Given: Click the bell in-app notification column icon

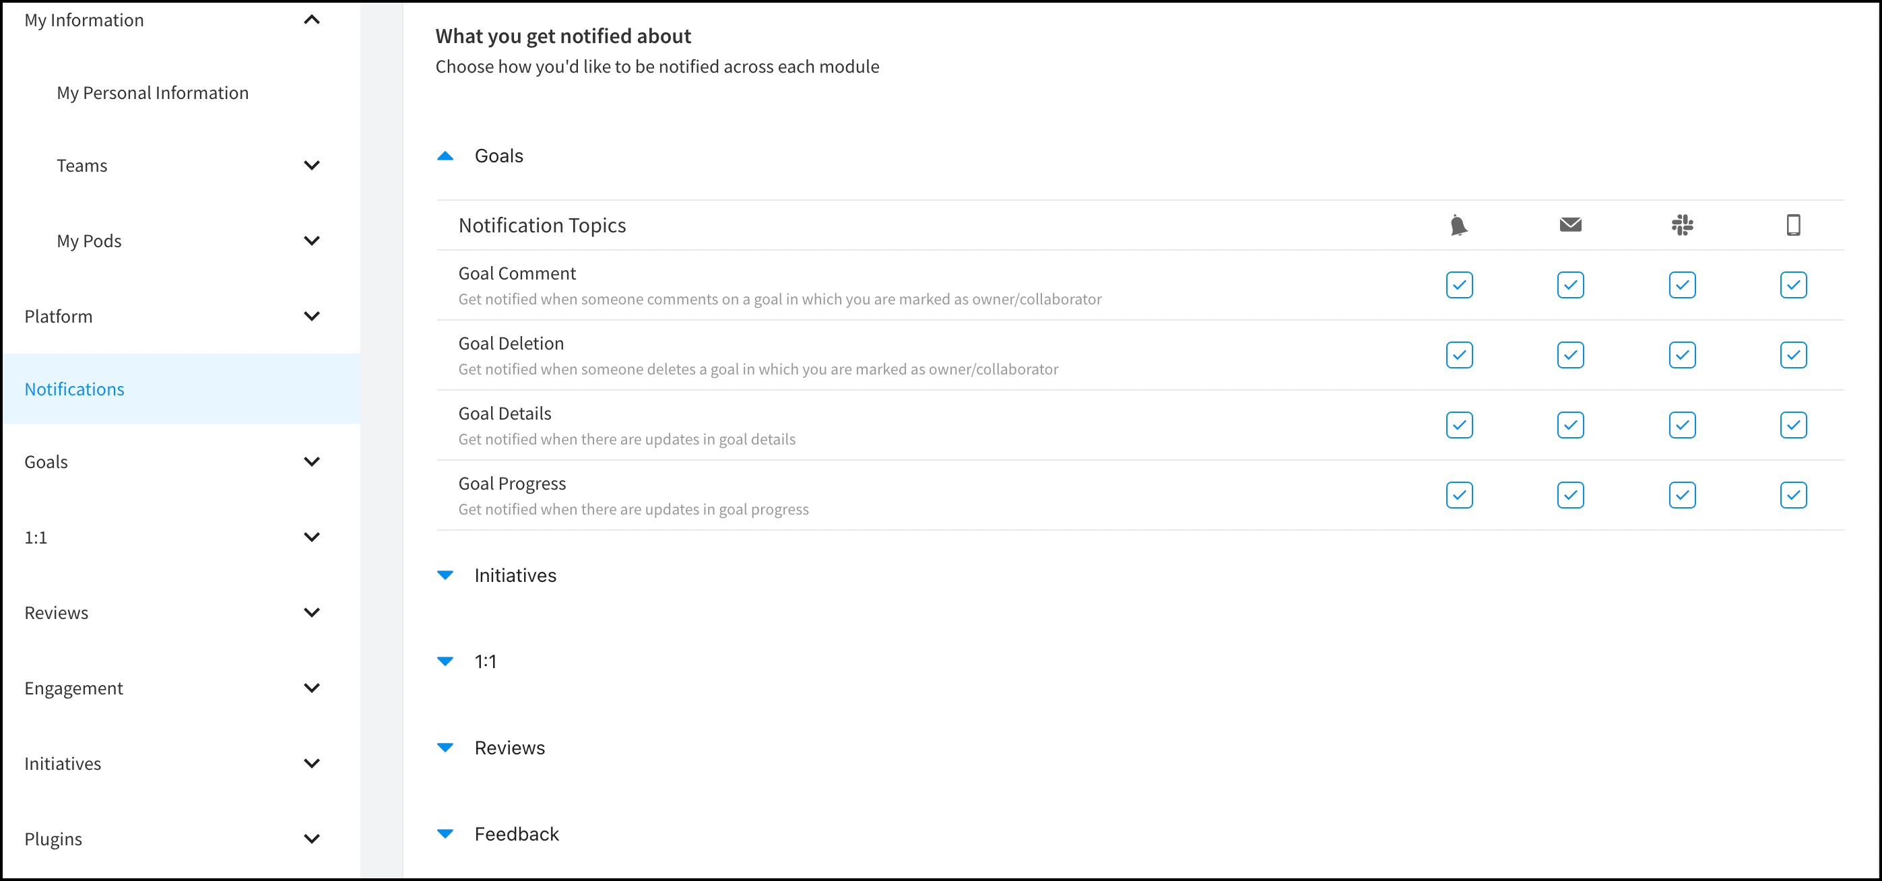Looking at the screenshot, I should 1458,225.
